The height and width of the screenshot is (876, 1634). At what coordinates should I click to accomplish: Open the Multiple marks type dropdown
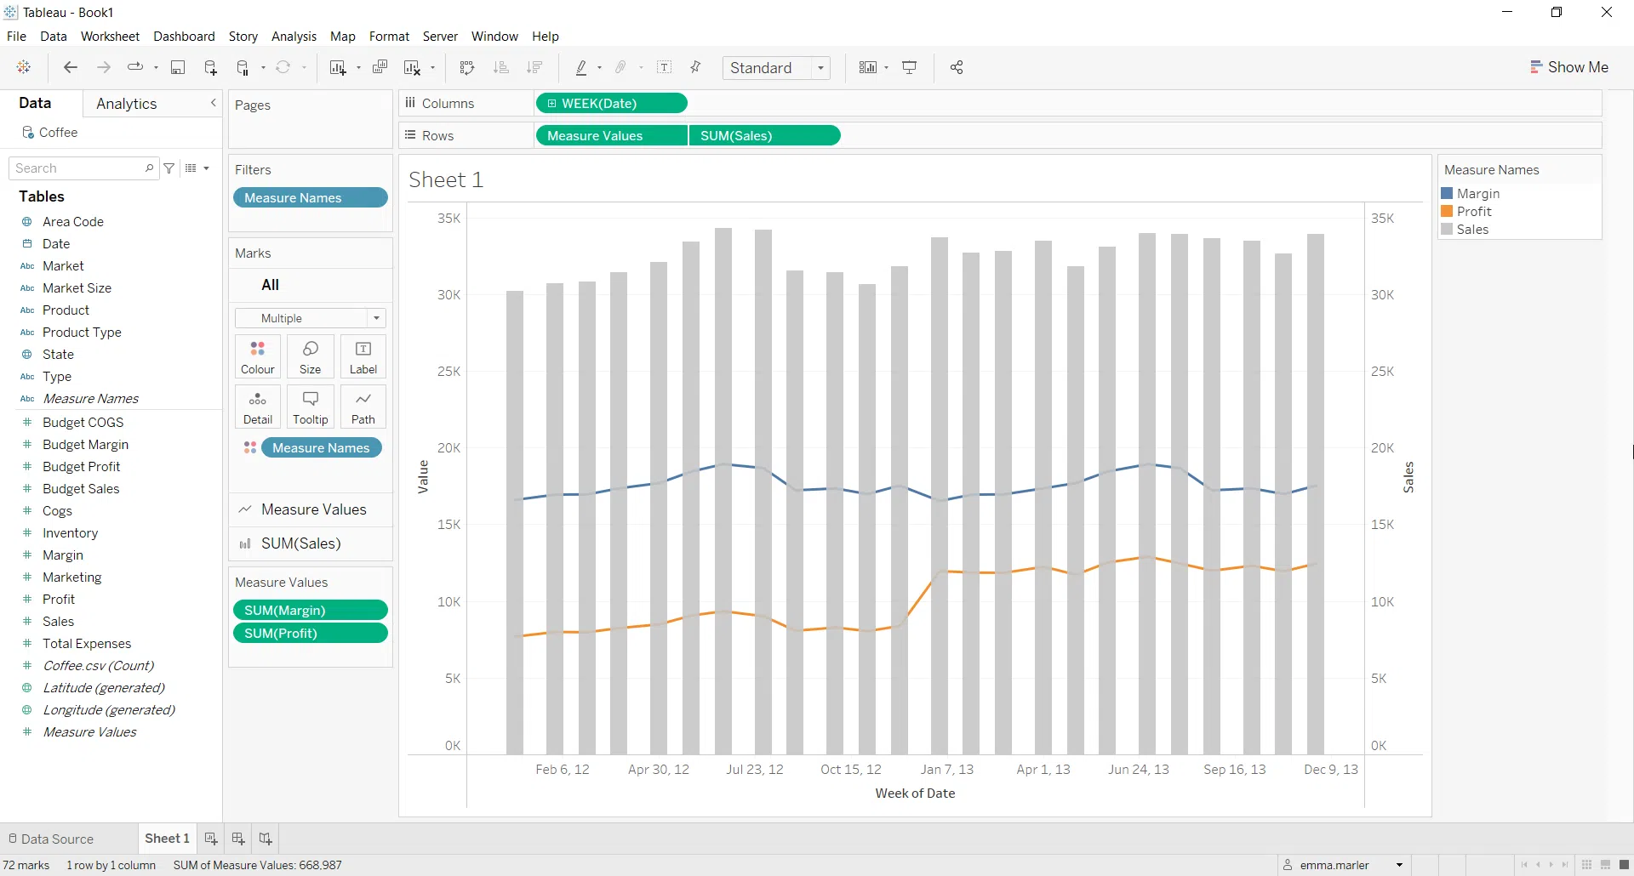tap(375, 318)
